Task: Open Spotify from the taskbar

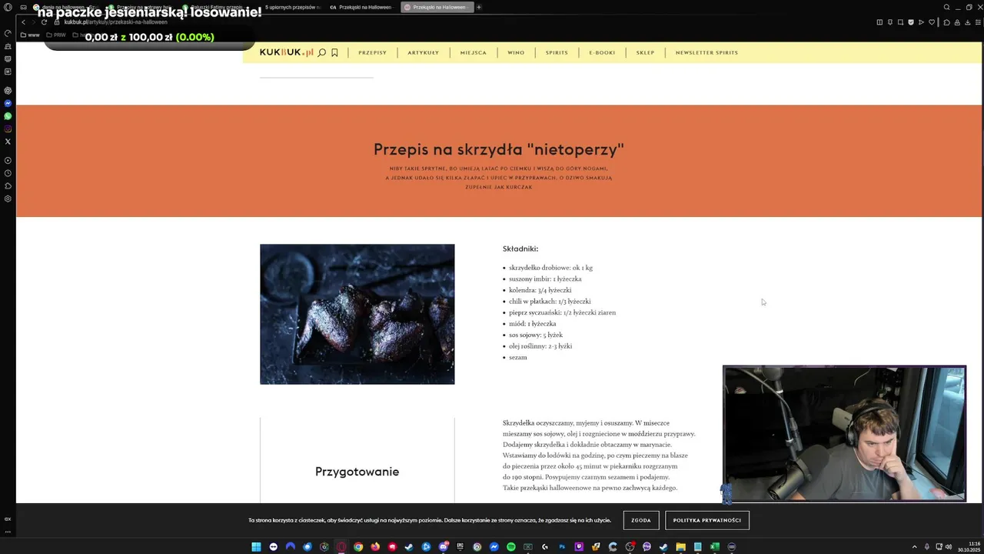Action: [x=511, y=546]
